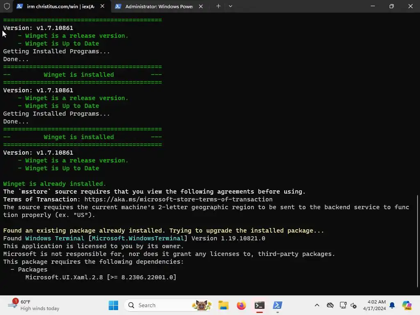Expand the new tab profile dropdown
The height and width of the screenshot is (315, 420).
pos(231,6)
